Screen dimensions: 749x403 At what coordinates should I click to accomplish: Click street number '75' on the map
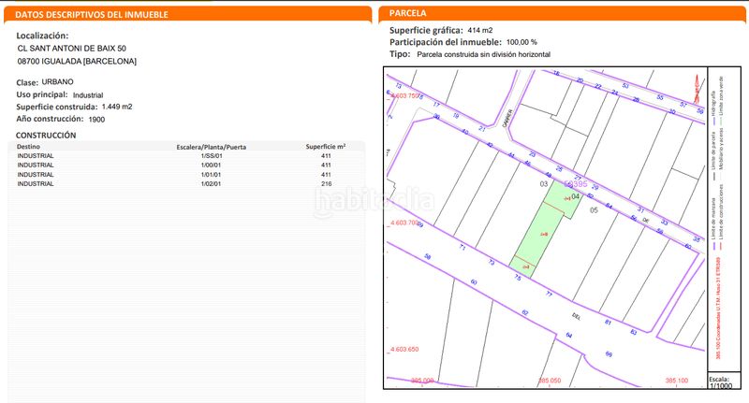point(518,277)
